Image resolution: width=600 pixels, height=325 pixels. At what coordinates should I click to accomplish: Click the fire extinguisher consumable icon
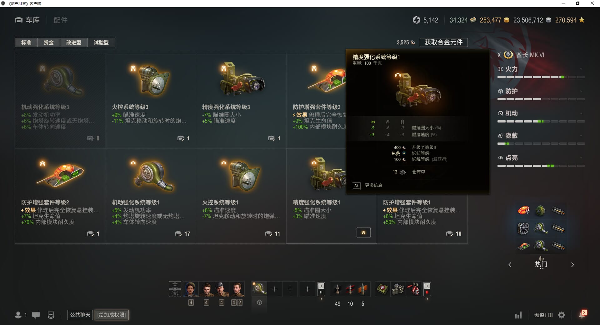[414, 289]
